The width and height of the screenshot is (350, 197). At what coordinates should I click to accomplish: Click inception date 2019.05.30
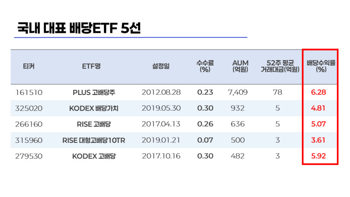[161, 108]
